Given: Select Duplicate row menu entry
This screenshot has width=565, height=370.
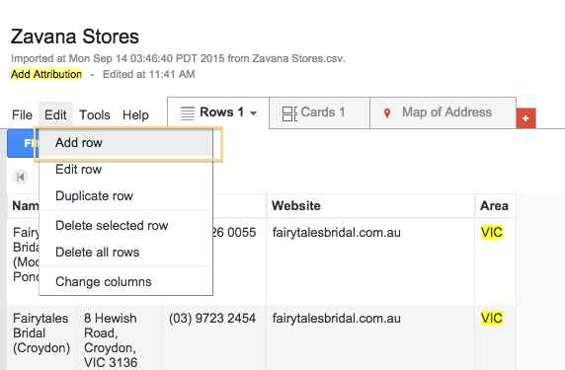Looking at the screenshot, I should [x=125, y=195].
